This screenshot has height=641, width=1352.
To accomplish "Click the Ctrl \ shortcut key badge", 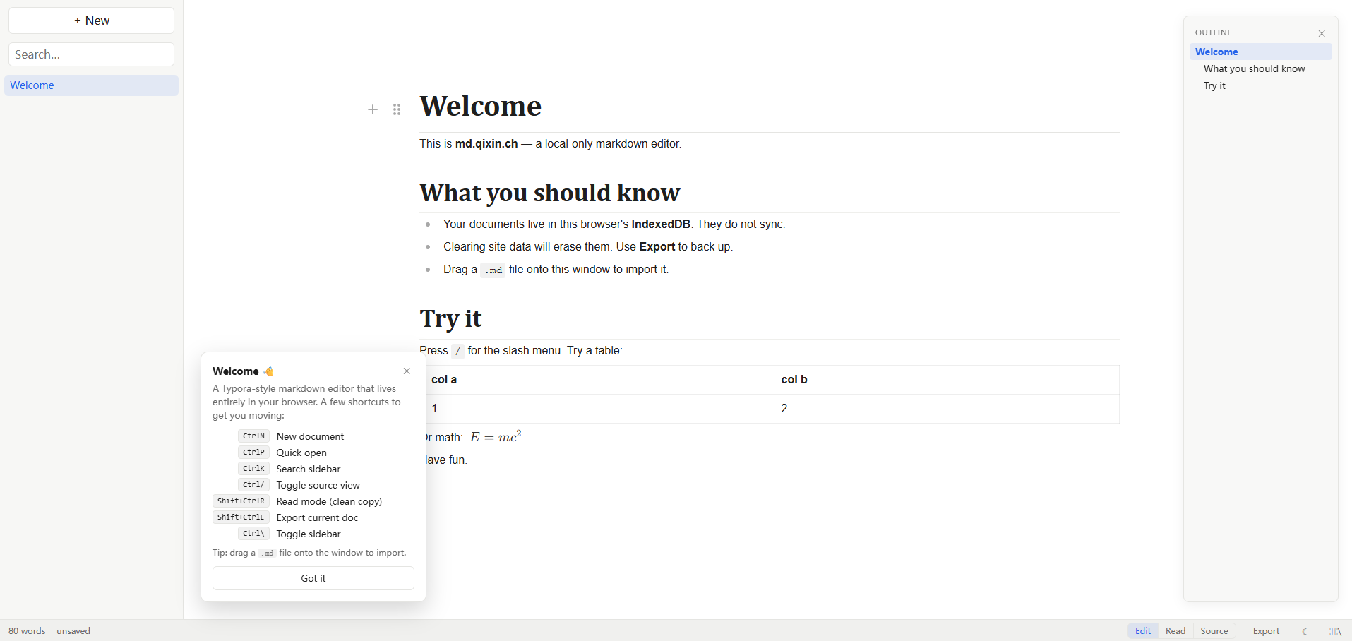I will point(253,534).
